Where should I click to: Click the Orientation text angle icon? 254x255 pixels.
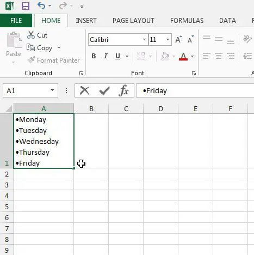pyautogui.click(x=247, y=39)
